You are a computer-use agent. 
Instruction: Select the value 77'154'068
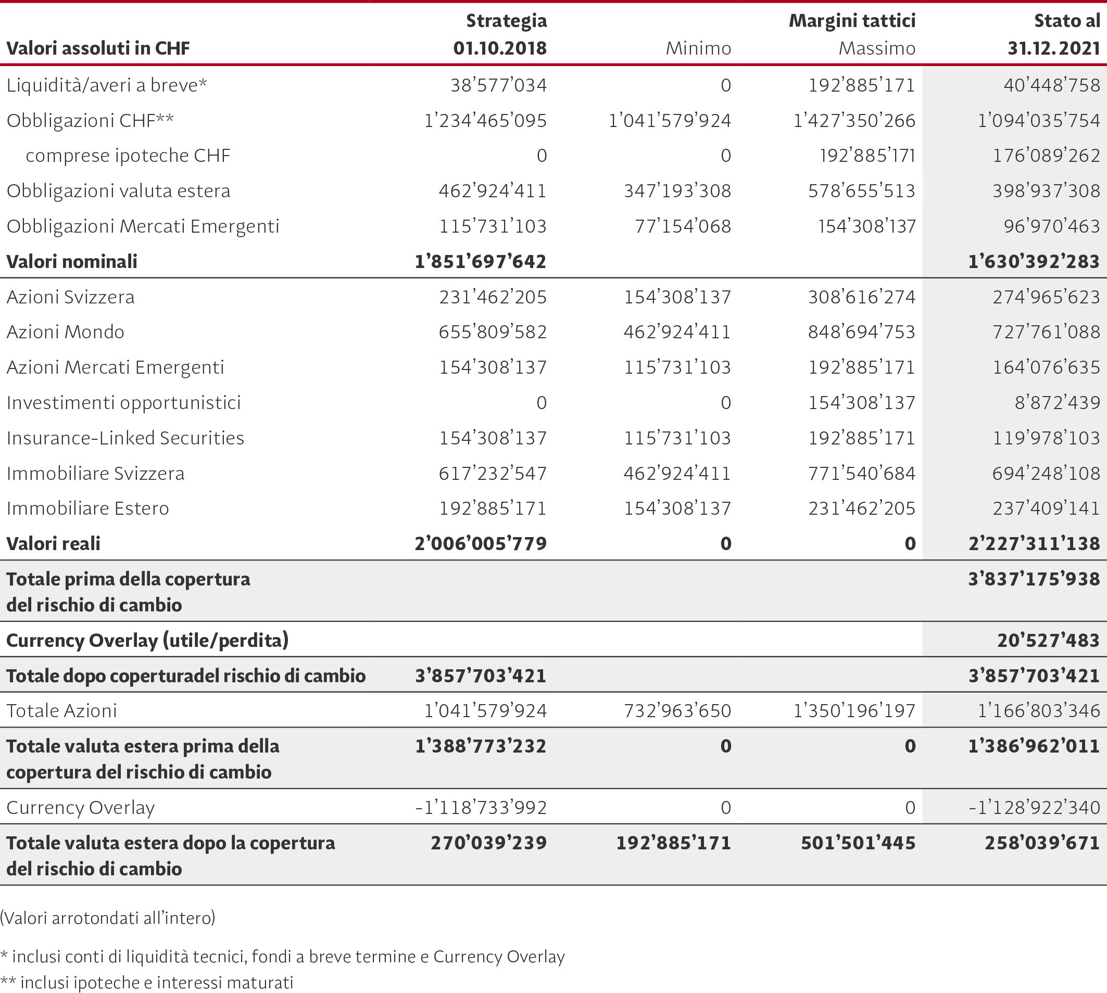click(x=683, y=227)
